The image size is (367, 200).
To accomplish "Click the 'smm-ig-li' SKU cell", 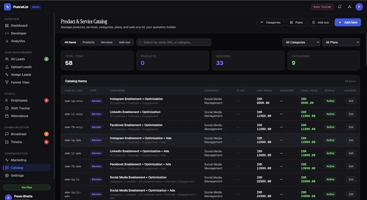I will point(72,179).
